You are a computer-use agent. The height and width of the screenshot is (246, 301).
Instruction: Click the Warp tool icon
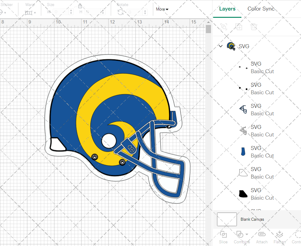(29, 13)
